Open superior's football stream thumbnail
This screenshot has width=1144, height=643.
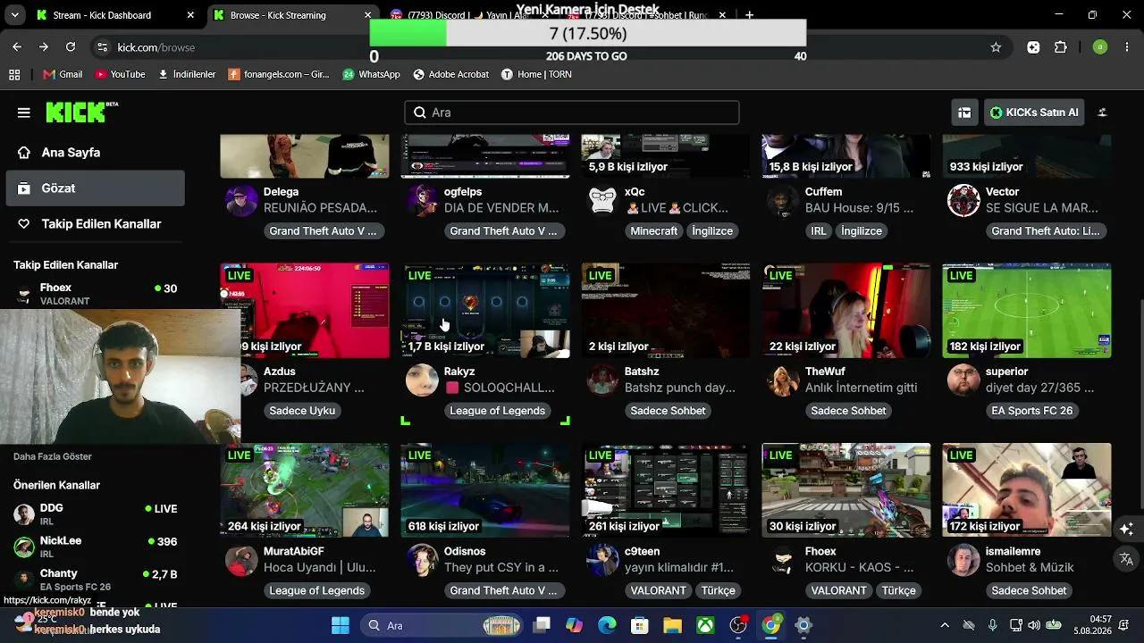(x=1027, y=311)
